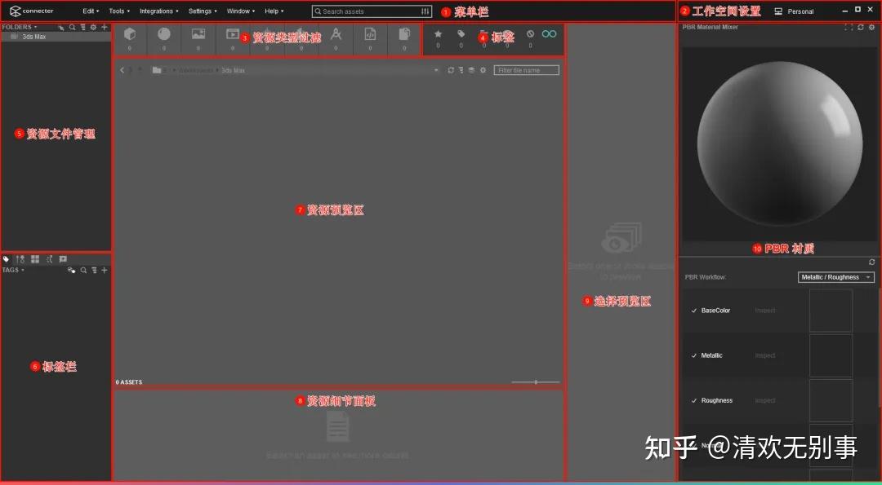Click the materials sphere filter icon
The height and width of the screenshot is (485, 882).
pyautogui.click(x=163, y=34)
